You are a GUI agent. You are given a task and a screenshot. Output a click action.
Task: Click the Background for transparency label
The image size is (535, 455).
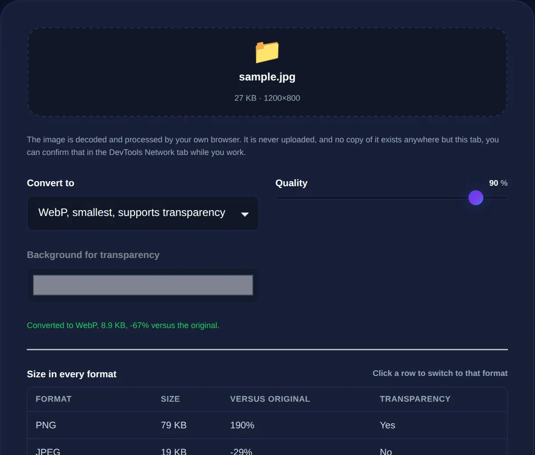tap(93, 255)
